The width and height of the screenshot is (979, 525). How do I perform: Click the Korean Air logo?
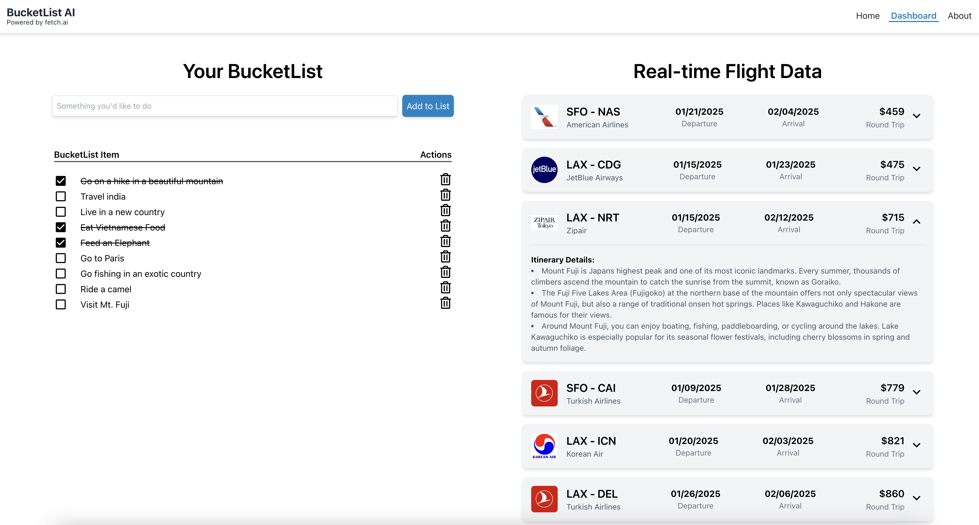544,446
